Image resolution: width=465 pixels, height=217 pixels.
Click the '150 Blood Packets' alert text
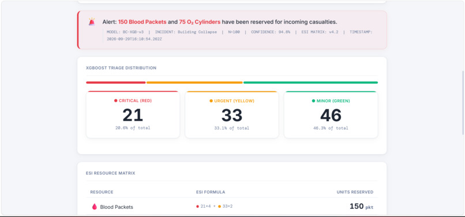tap(142, 22)
